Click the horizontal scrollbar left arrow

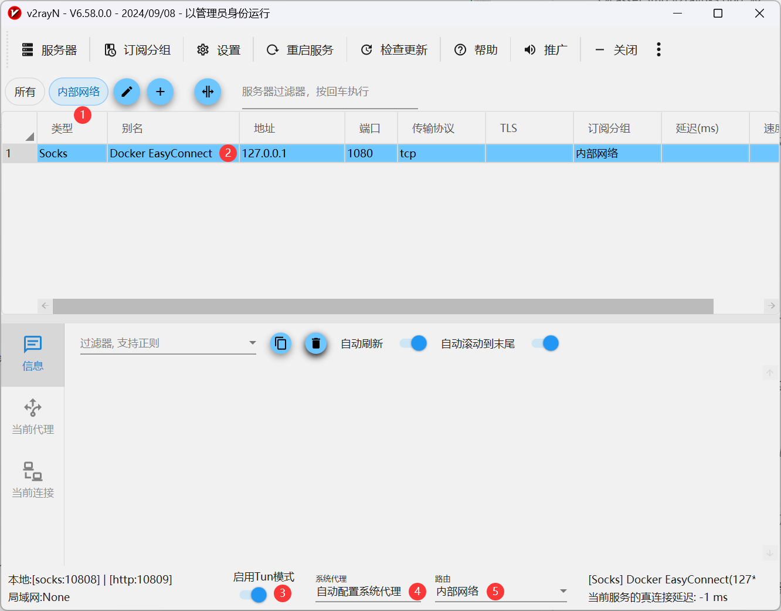click(x=45, y=306)
